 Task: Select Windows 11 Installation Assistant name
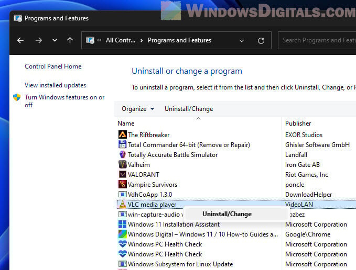pos(174,224)
